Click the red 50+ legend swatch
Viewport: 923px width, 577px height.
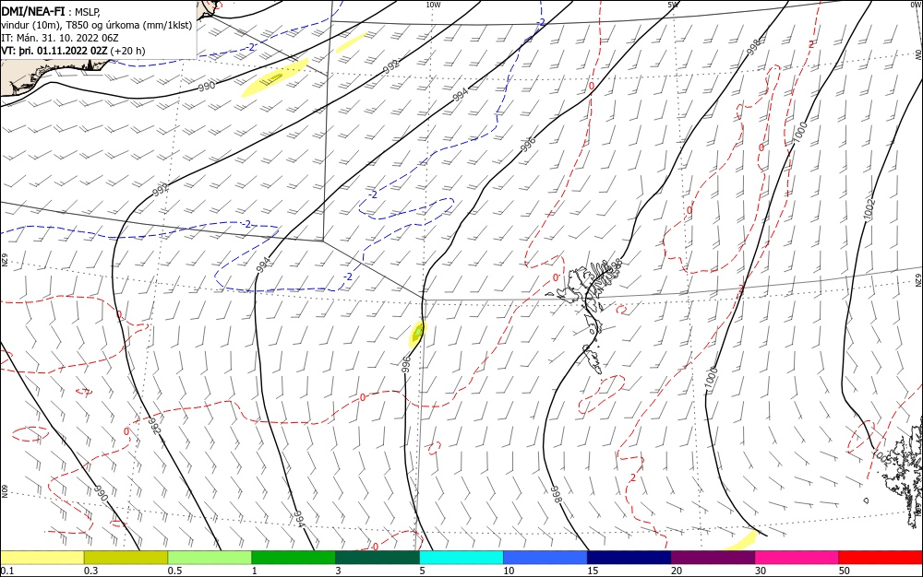tap(881, 558)
